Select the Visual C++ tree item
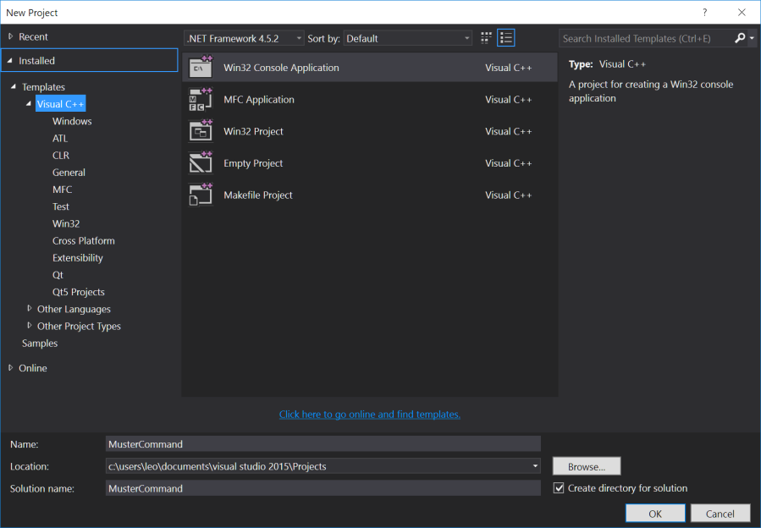 pos(60,104)
